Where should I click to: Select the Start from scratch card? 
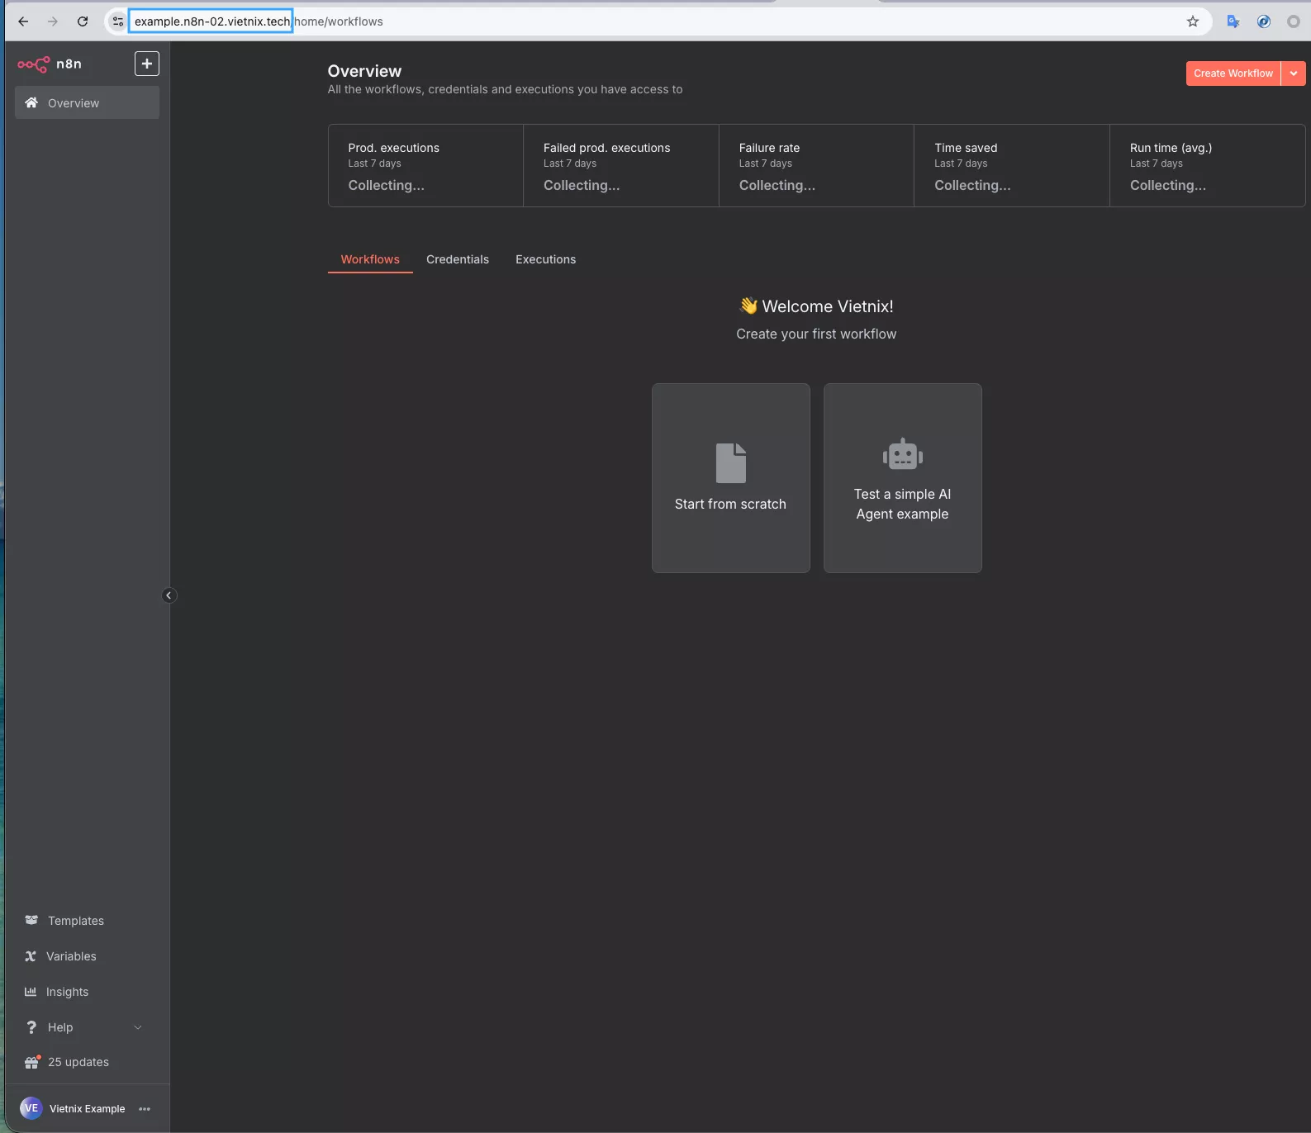tap(730, 478)
